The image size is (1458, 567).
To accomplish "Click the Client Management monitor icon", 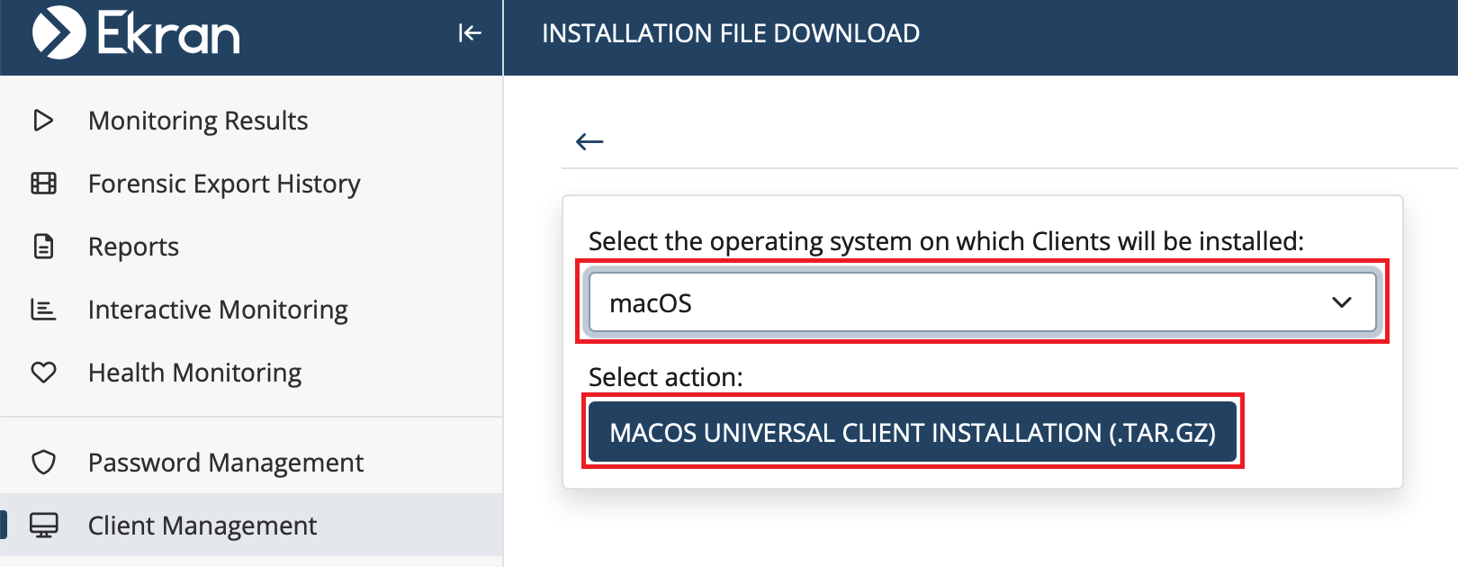I will point(43,526).
